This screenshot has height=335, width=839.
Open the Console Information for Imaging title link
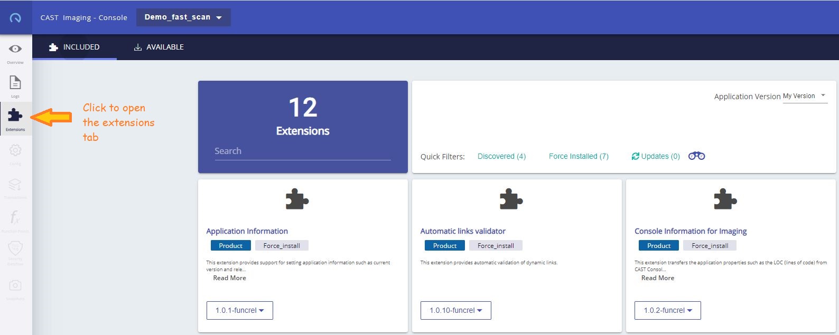(x=691, y=231)
